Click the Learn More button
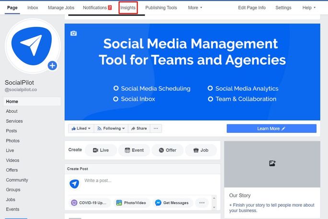 coord(271,129)
